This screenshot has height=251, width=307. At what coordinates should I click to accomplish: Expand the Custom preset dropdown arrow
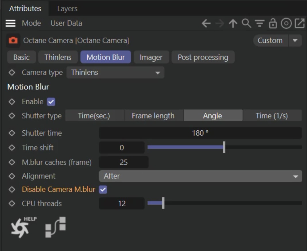[295, 40]
